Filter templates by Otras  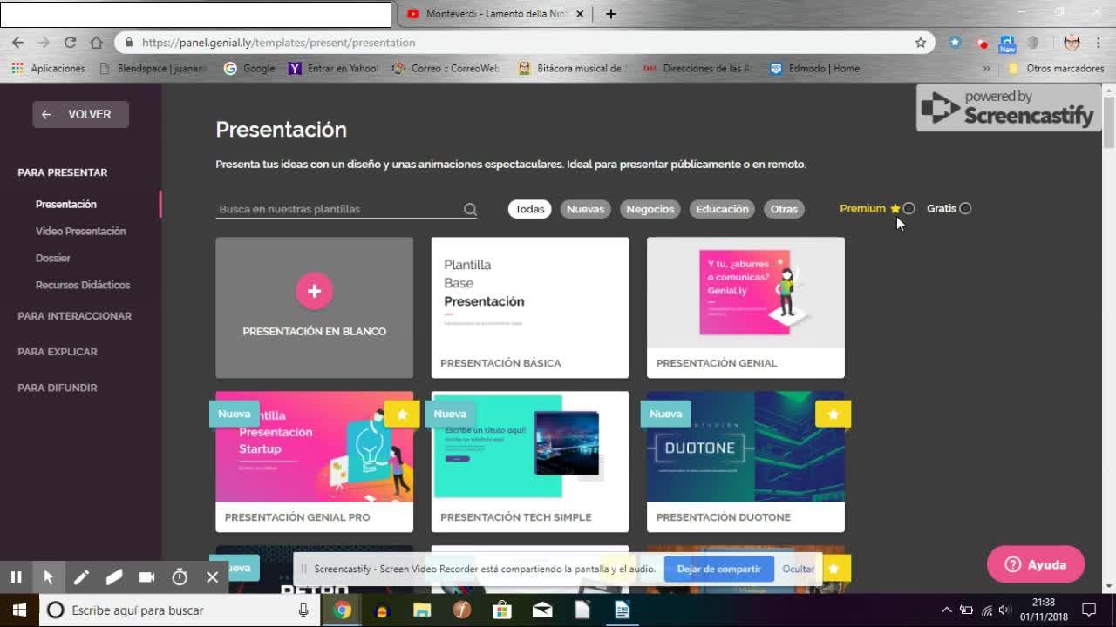click(x=784, y=209)
